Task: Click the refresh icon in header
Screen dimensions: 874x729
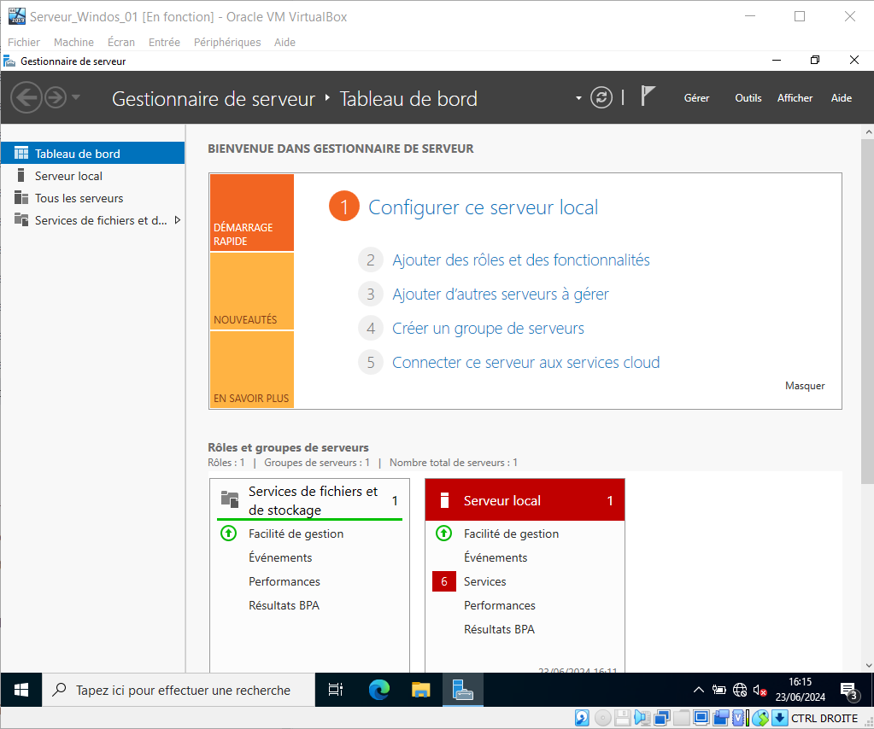Action: point(601,97)
